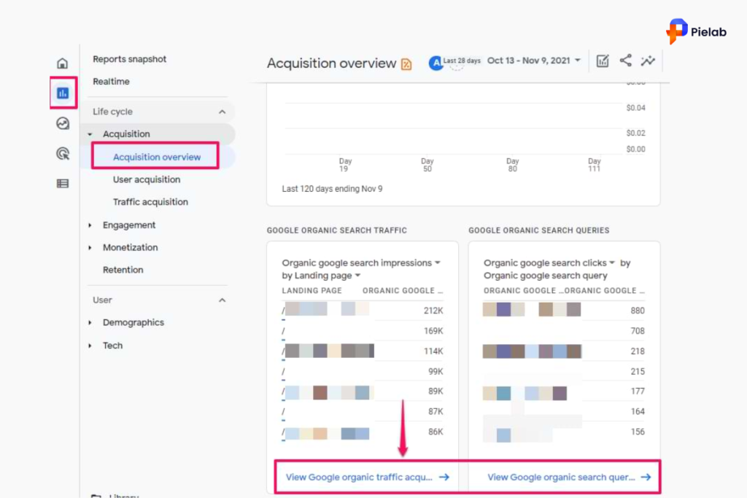Viewport: 747px width, 498px height.
Task: Click the Acquisition overview page title
Action: coord(332,63)
